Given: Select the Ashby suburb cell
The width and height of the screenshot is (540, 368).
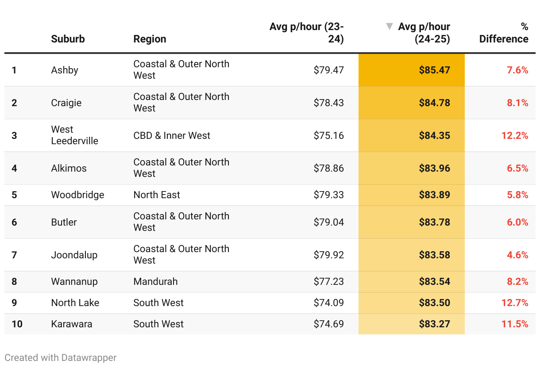Looking at the screenshot, I should [x=65, y=70].
